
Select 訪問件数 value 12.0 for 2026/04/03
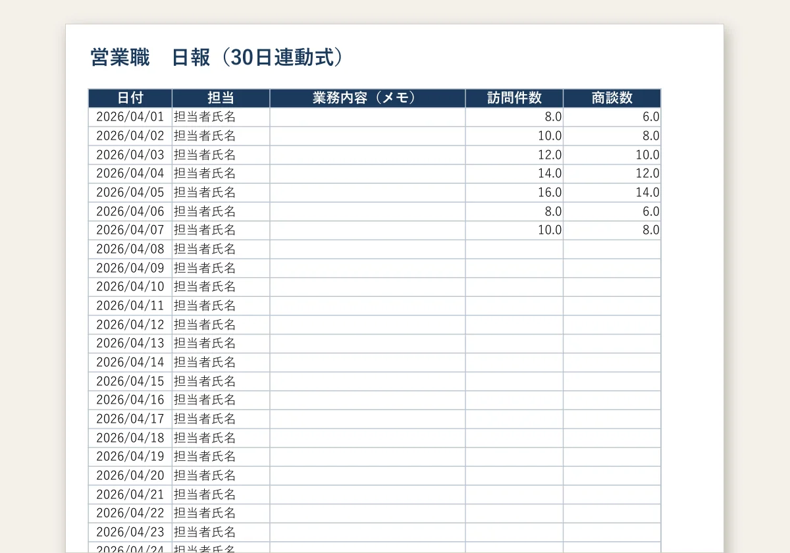tap(515, 155)
